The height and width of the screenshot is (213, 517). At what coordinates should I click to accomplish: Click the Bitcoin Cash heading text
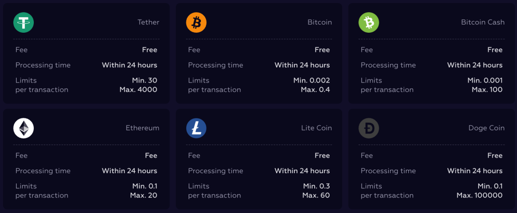click(482, 22)
